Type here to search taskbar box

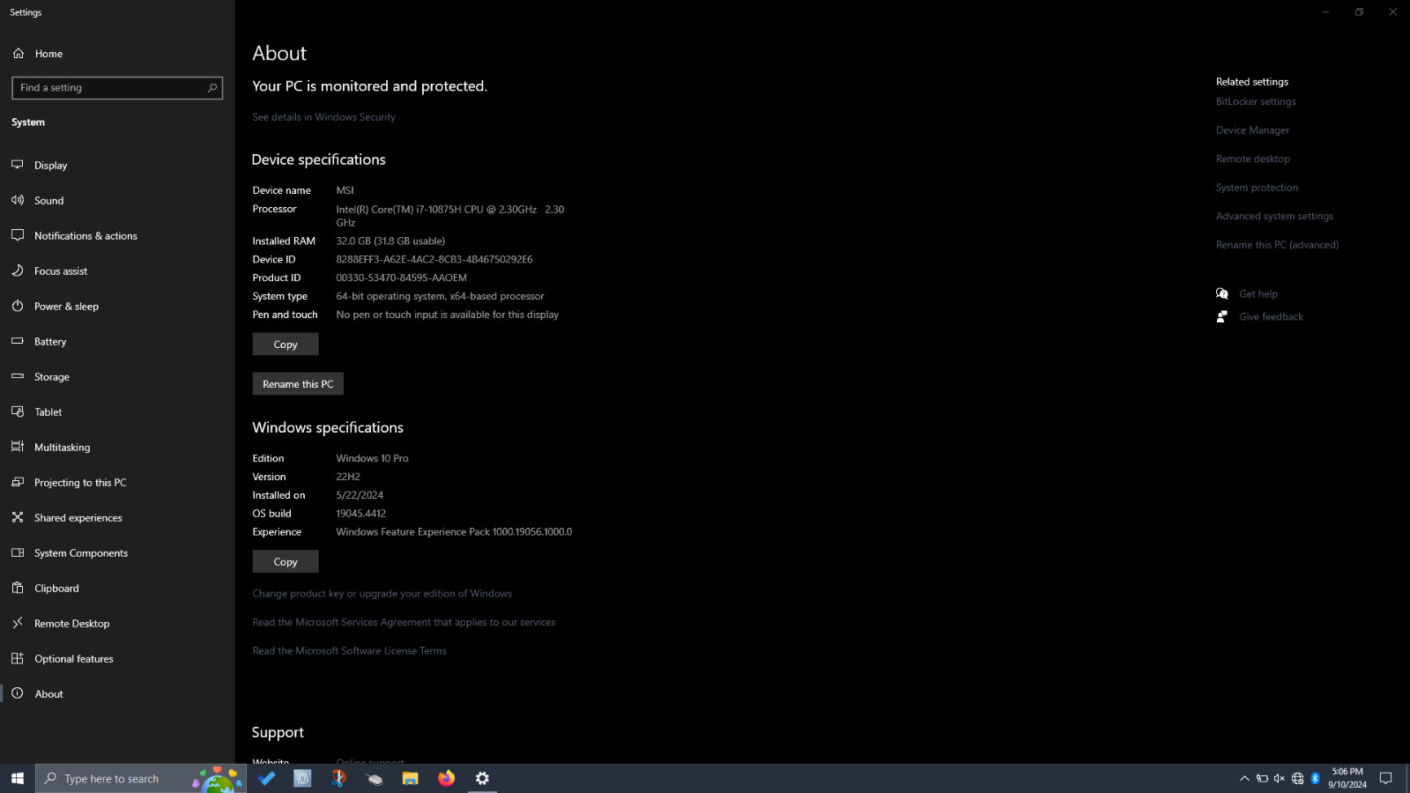[x=141, y=778]
